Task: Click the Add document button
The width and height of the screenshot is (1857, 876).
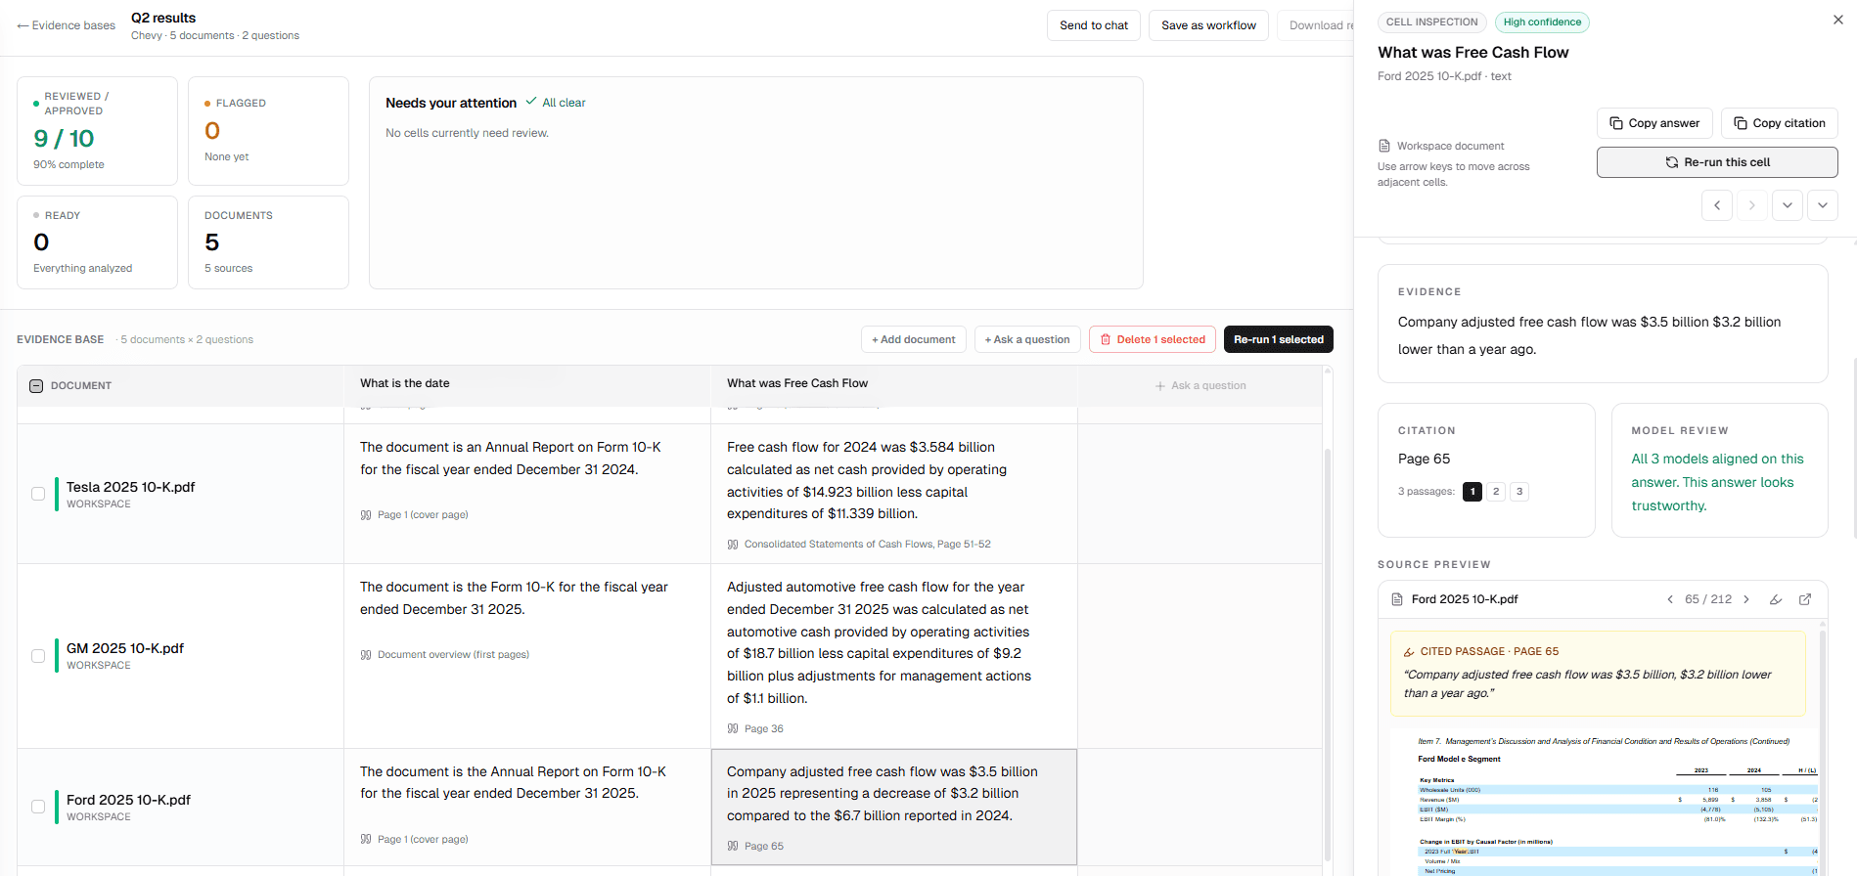Action: point(914,339)
